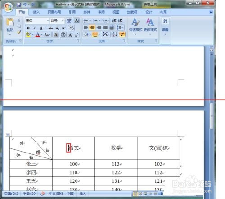
Task: Click the table move handle
Action: (x=8, y=135)
